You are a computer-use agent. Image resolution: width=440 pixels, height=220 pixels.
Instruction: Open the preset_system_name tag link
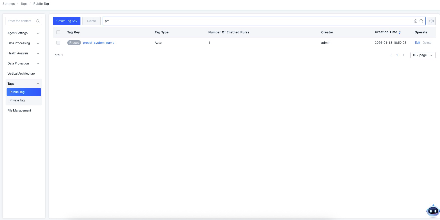[x=98, y=43]
